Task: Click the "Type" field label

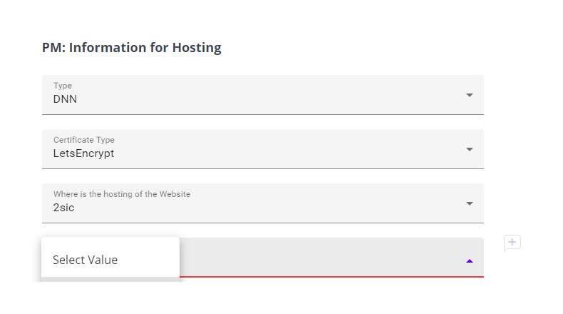Action: coord(63,86)
